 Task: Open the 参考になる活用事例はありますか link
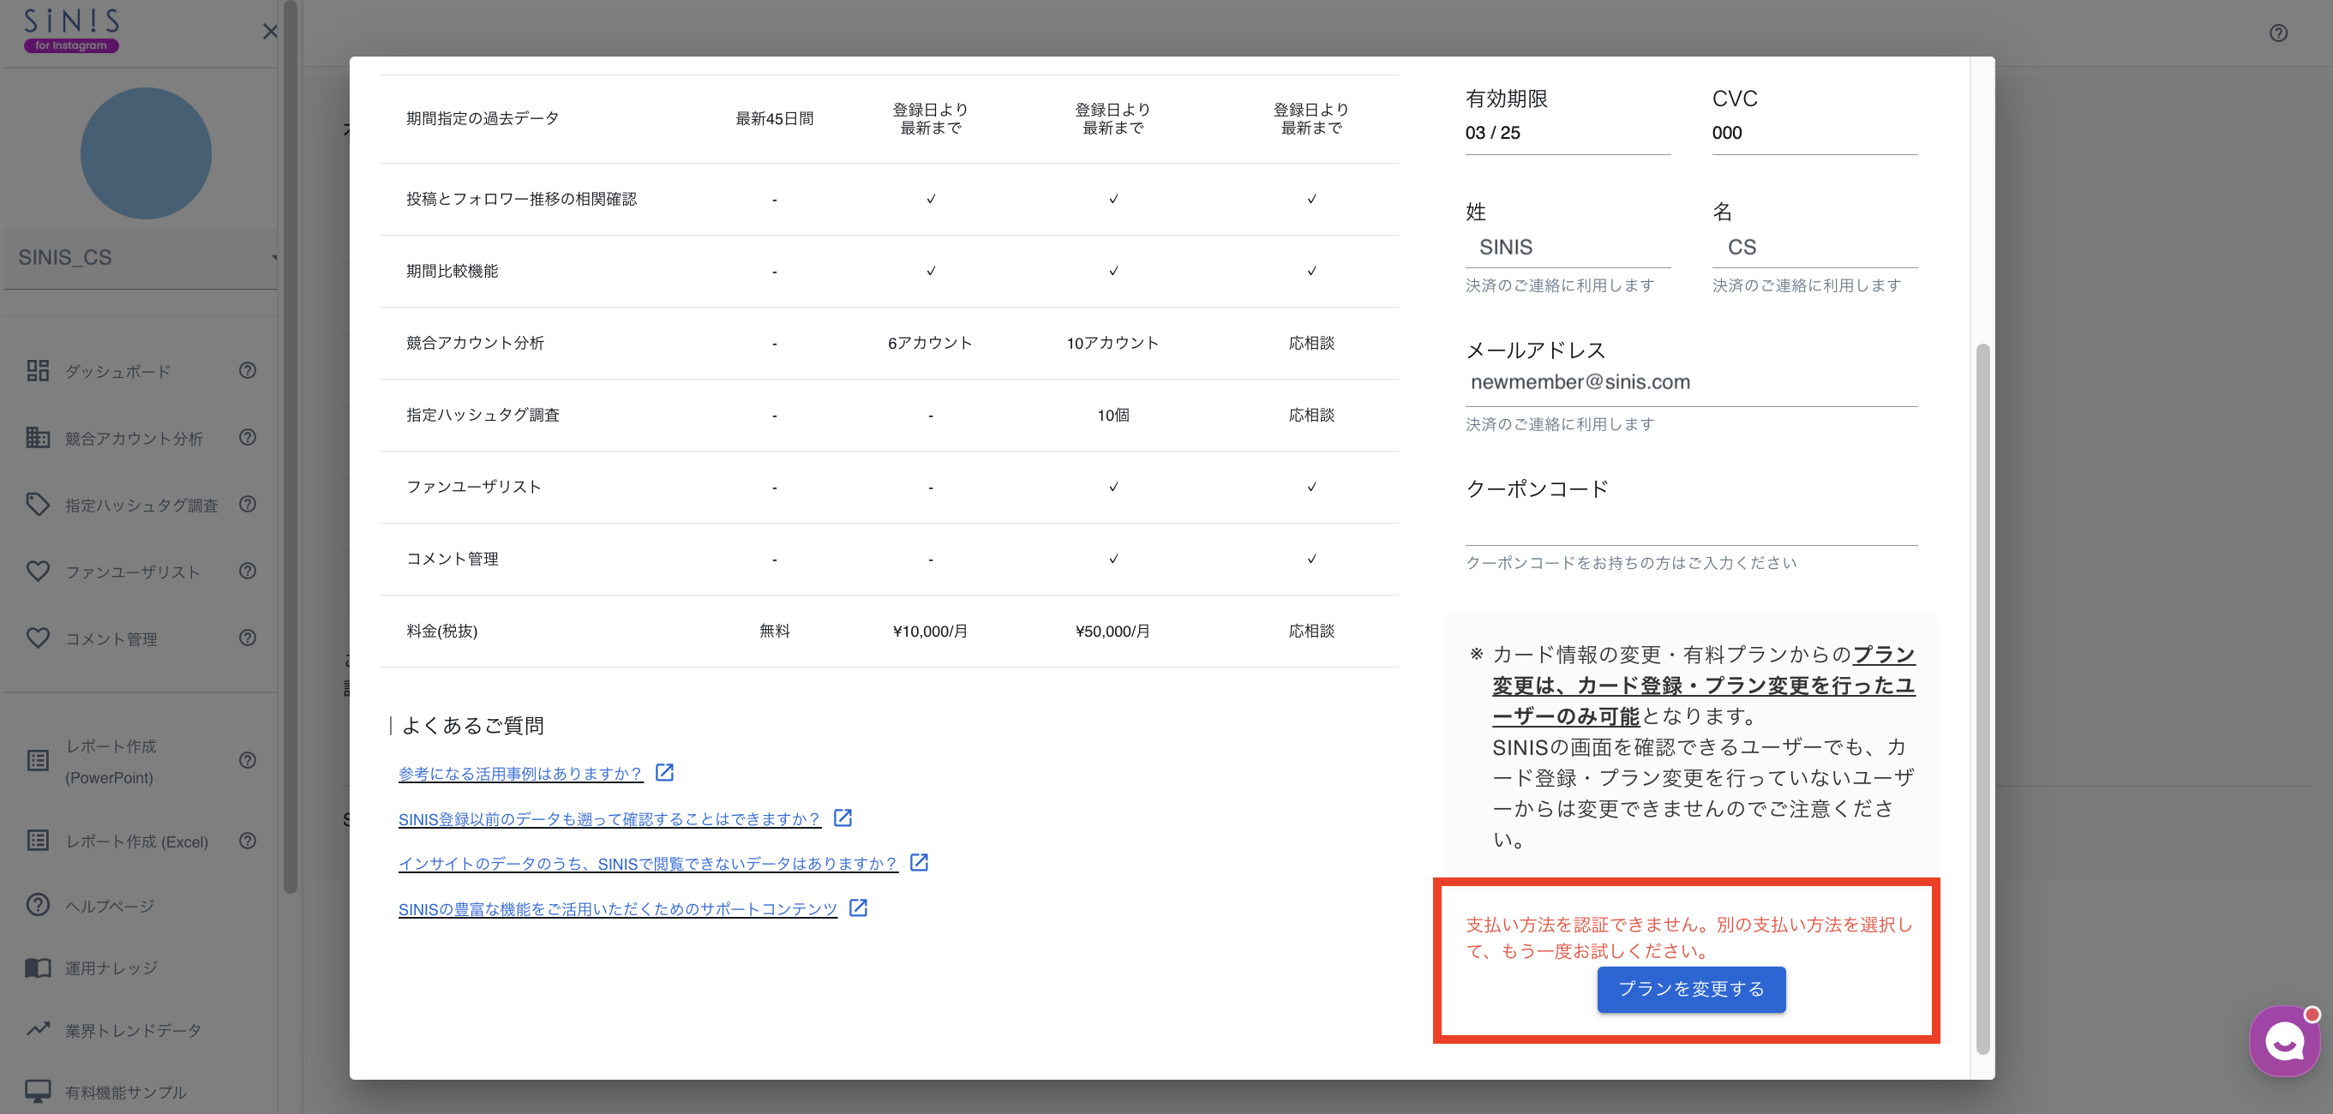(520, 774)
